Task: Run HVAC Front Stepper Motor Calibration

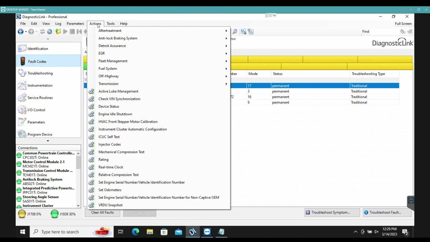Action: point(159,122)
